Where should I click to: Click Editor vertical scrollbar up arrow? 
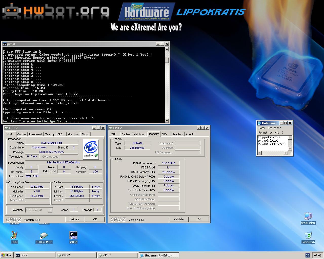coord(290,137)
